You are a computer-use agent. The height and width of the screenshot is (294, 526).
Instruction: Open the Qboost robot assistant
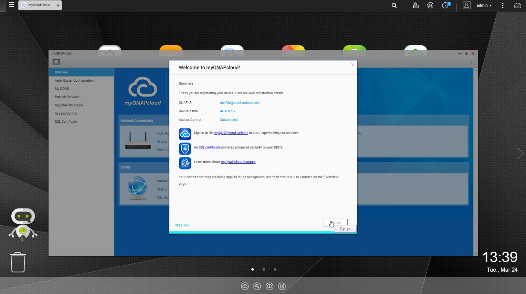pyautogui.click(x=23, y=225)
